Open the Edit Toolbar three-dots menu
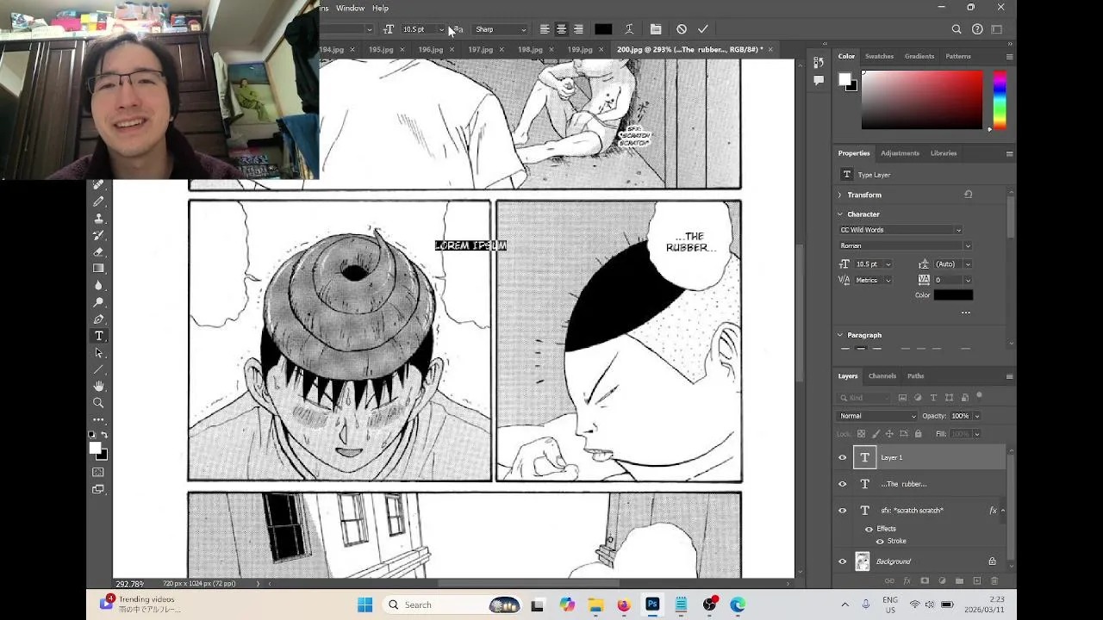This screenshot has height=620, width=1103. click(98, 420)
